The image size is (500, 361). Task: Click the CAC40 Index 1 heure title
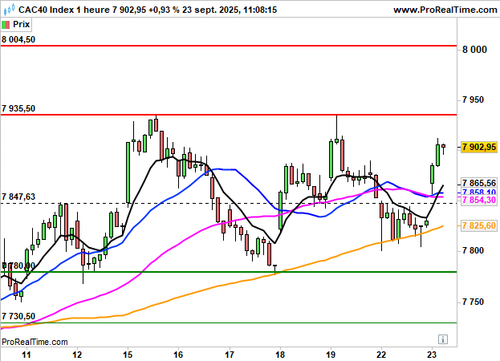click(64, 10)
